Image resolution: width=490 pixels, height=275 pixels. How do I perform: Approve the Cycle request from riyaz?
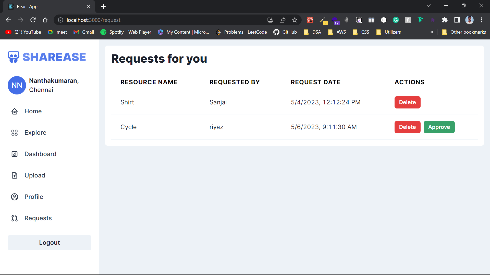439,127
